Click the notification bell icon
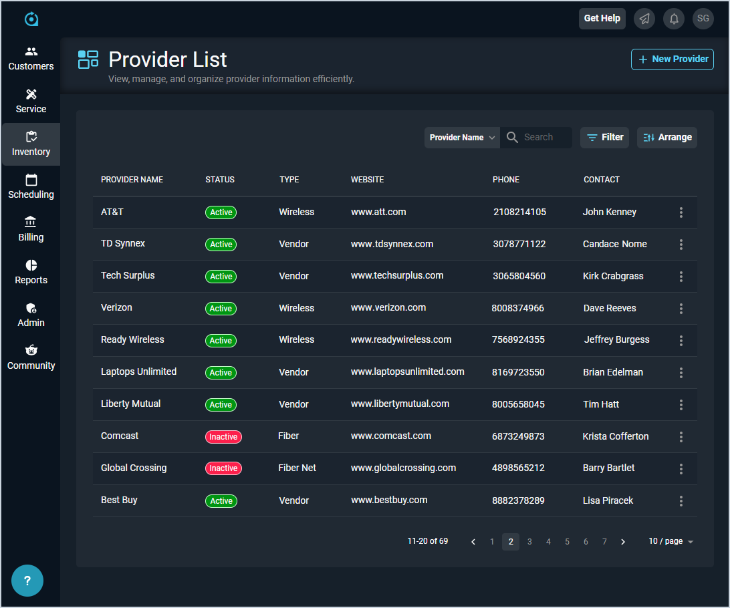This screenshot has height=608, width=730. tap(674, 19)
